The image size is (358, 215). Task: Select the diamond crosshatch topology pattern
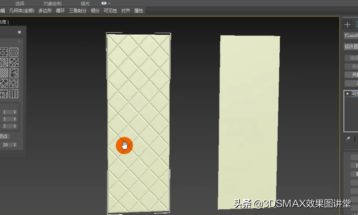pos(3,73)
